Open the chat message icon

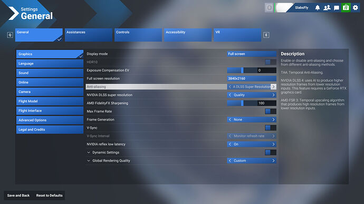337,8
